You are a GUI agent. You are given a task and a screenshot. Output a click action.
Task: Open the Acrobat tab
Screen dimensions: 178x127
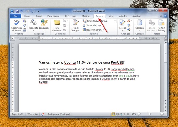point(137,16)
